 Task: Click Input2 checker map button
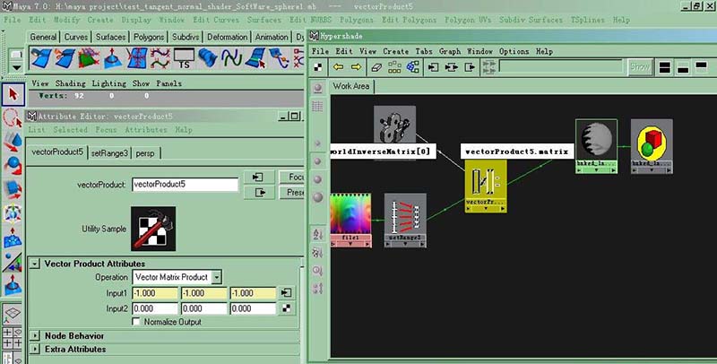click(x=286, y=308)
